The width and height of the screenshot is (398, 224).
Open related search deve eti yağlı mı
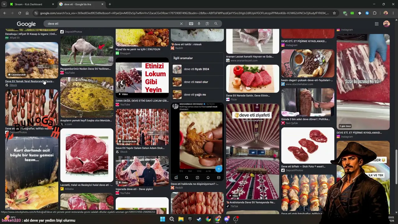coord(197,95)
